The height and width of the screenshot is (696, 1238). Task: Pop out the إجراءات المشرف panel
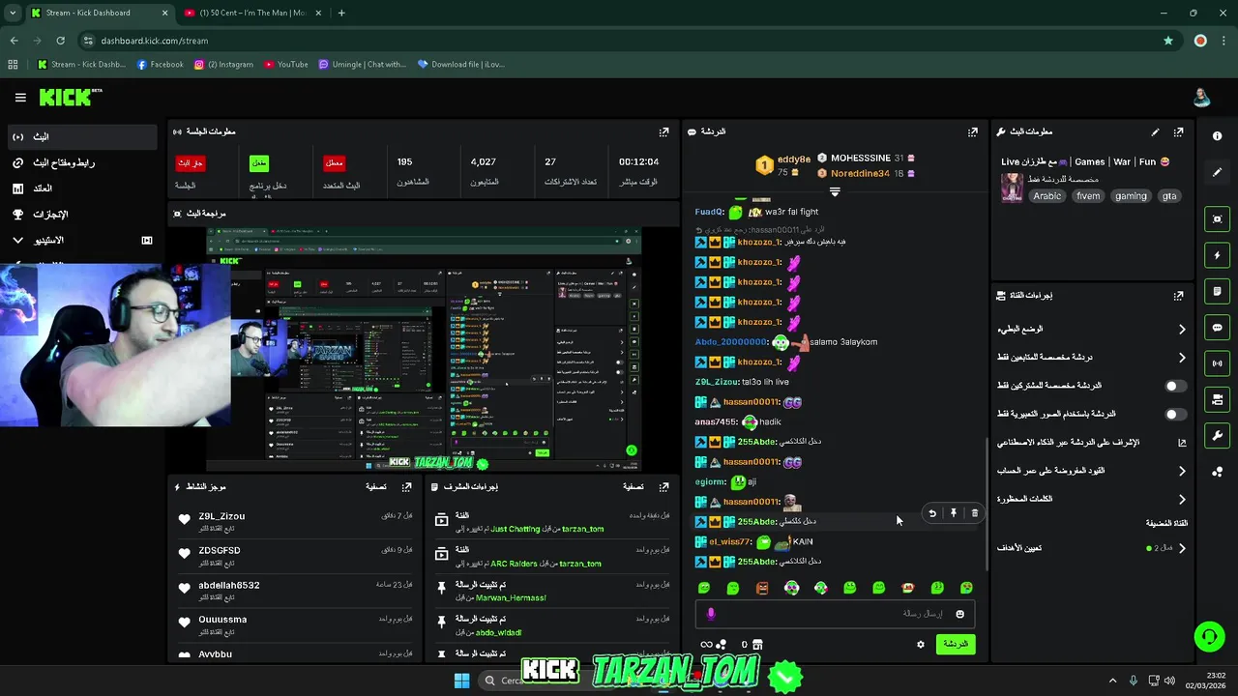(x=663, y=487)
